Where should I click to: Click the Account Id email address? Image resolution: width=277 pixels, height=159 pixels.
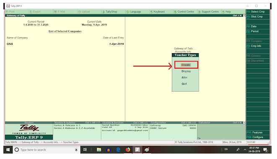(132, 131)
